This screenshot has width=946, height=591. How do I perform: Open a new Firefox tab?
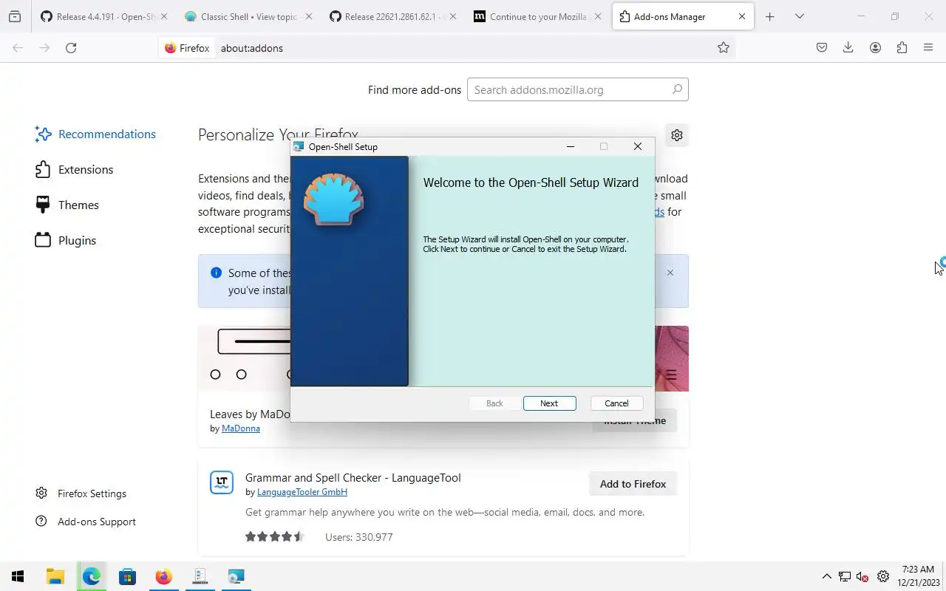click(769, 16)
